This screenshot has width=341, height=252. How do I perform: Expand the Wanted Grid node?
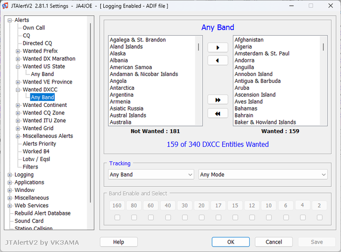tap(18, 129)
